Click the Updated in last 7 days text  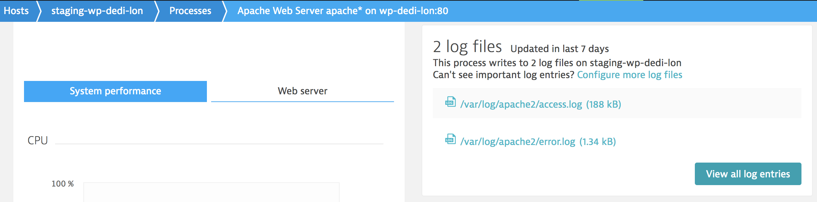pos(559,49)
